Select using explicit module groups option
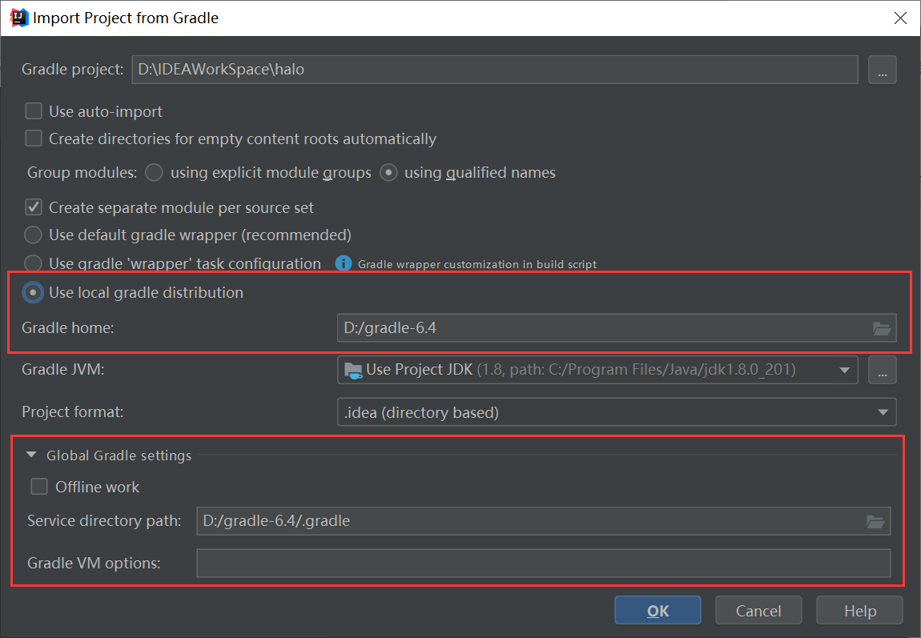The image size is (921, 638). pos(155,172)
